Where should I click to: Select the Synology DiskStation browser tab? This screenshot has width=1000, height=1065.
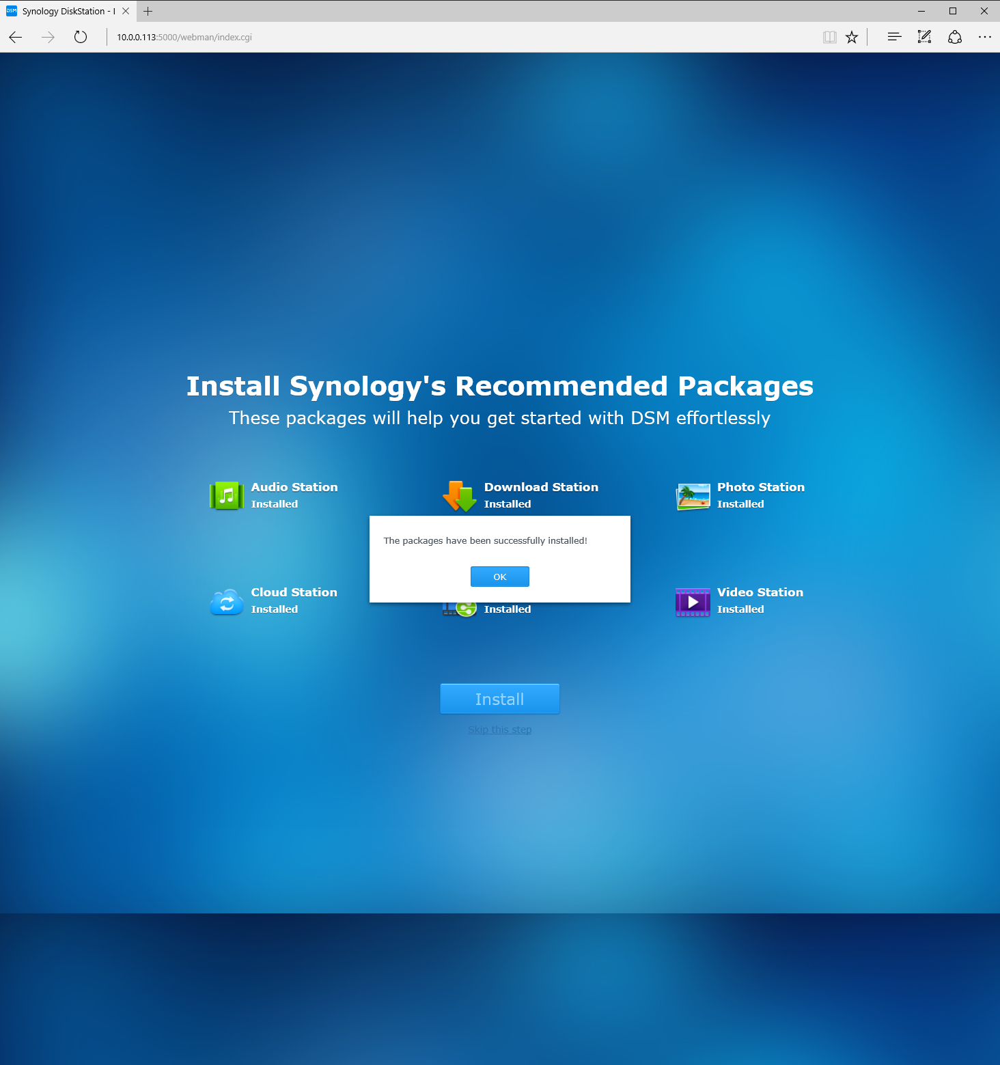click(65, 12)
